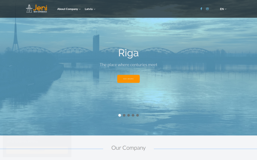Screen dimensions: 257x160
Task: Expand the About Company menu
Action: 69,9
